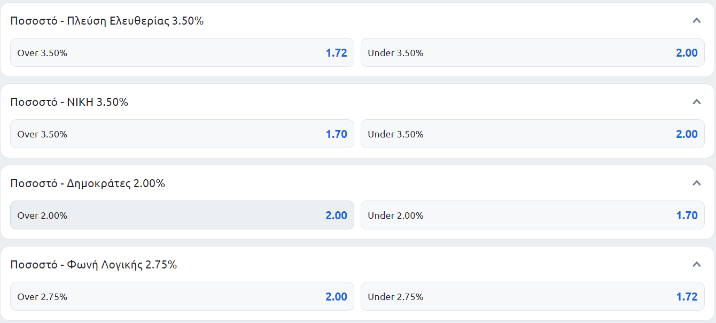Click the Ποσοστό - Φωνή Λογικής 2.75% heading
The width and height of the screenshot is (716, 323).
(94, 265)
